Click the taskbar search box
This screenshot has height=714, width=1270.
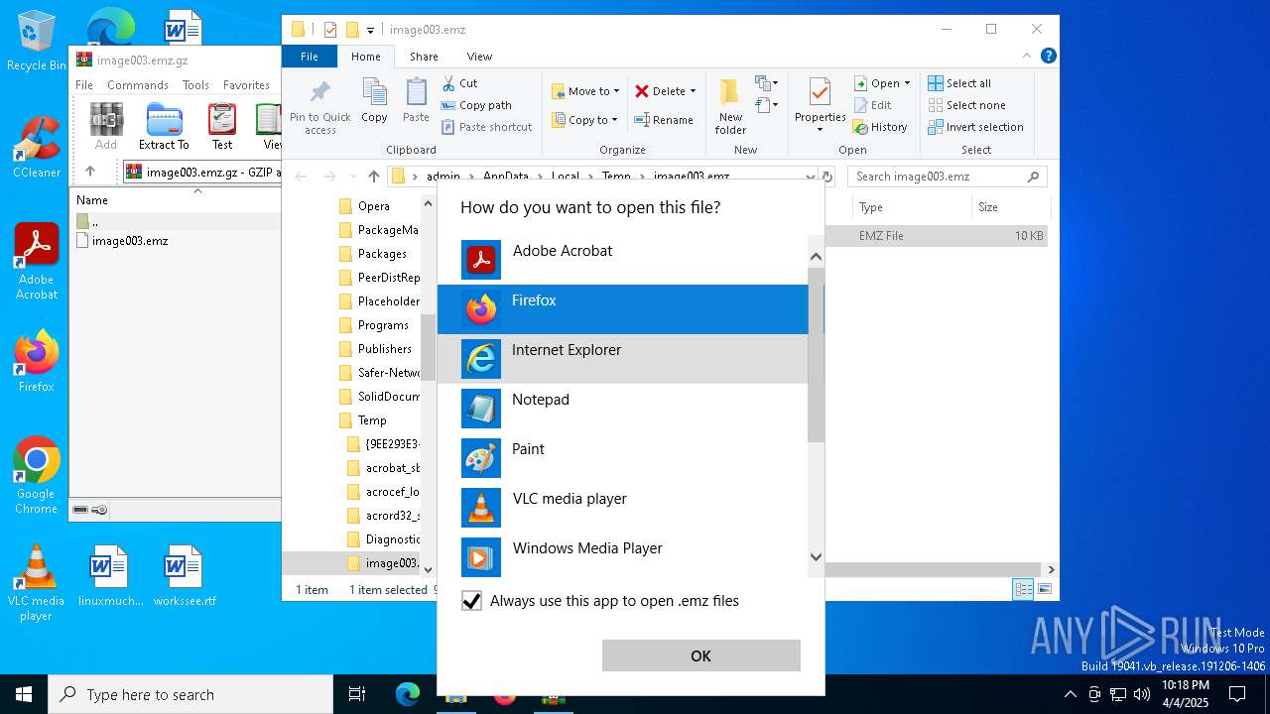pyautogui.click(x=190, y=694)
